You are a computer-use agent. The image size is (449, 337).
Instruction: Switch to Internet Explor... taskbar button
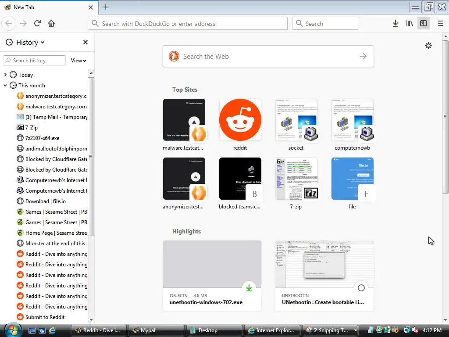pyautogui.click(x=272, y=330)
